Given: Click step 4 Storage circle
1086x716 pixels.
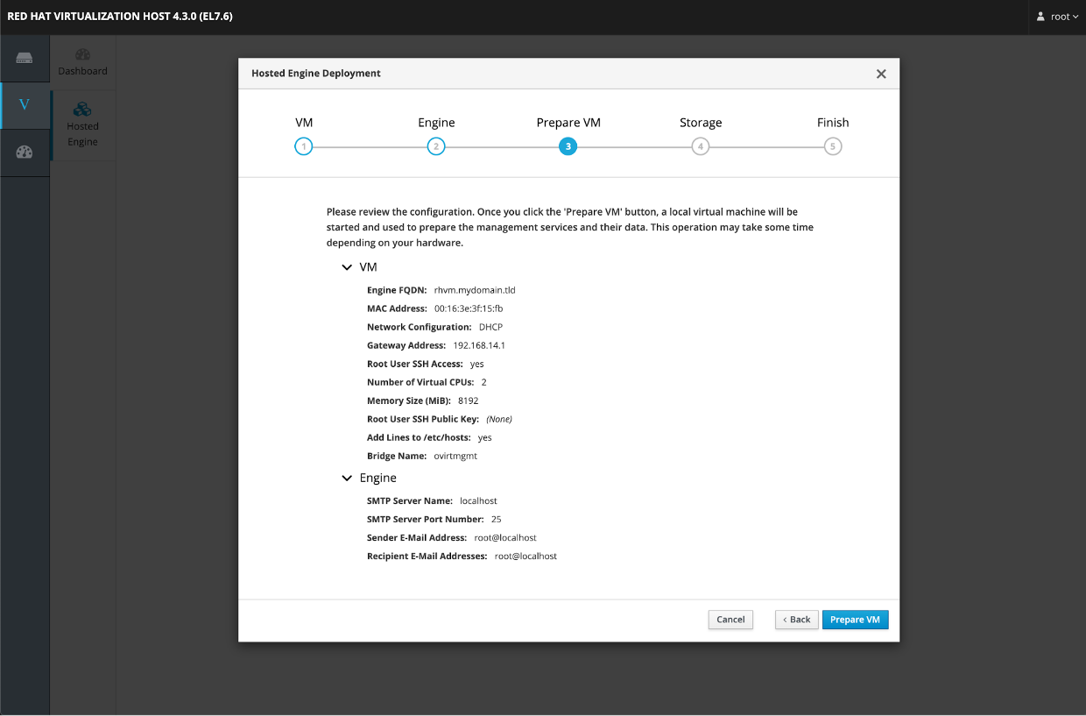Looking at the screenshot, I should point(700,146).
